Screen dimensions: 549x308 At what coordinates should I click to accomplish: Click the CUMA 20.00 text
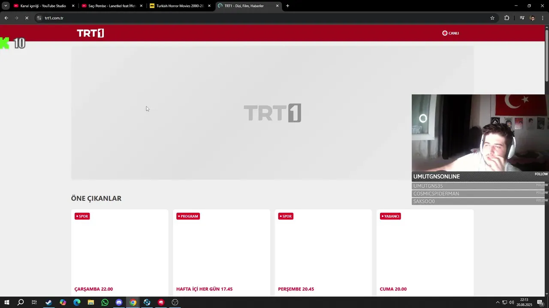pyautogui.click(x=393, y=289)
